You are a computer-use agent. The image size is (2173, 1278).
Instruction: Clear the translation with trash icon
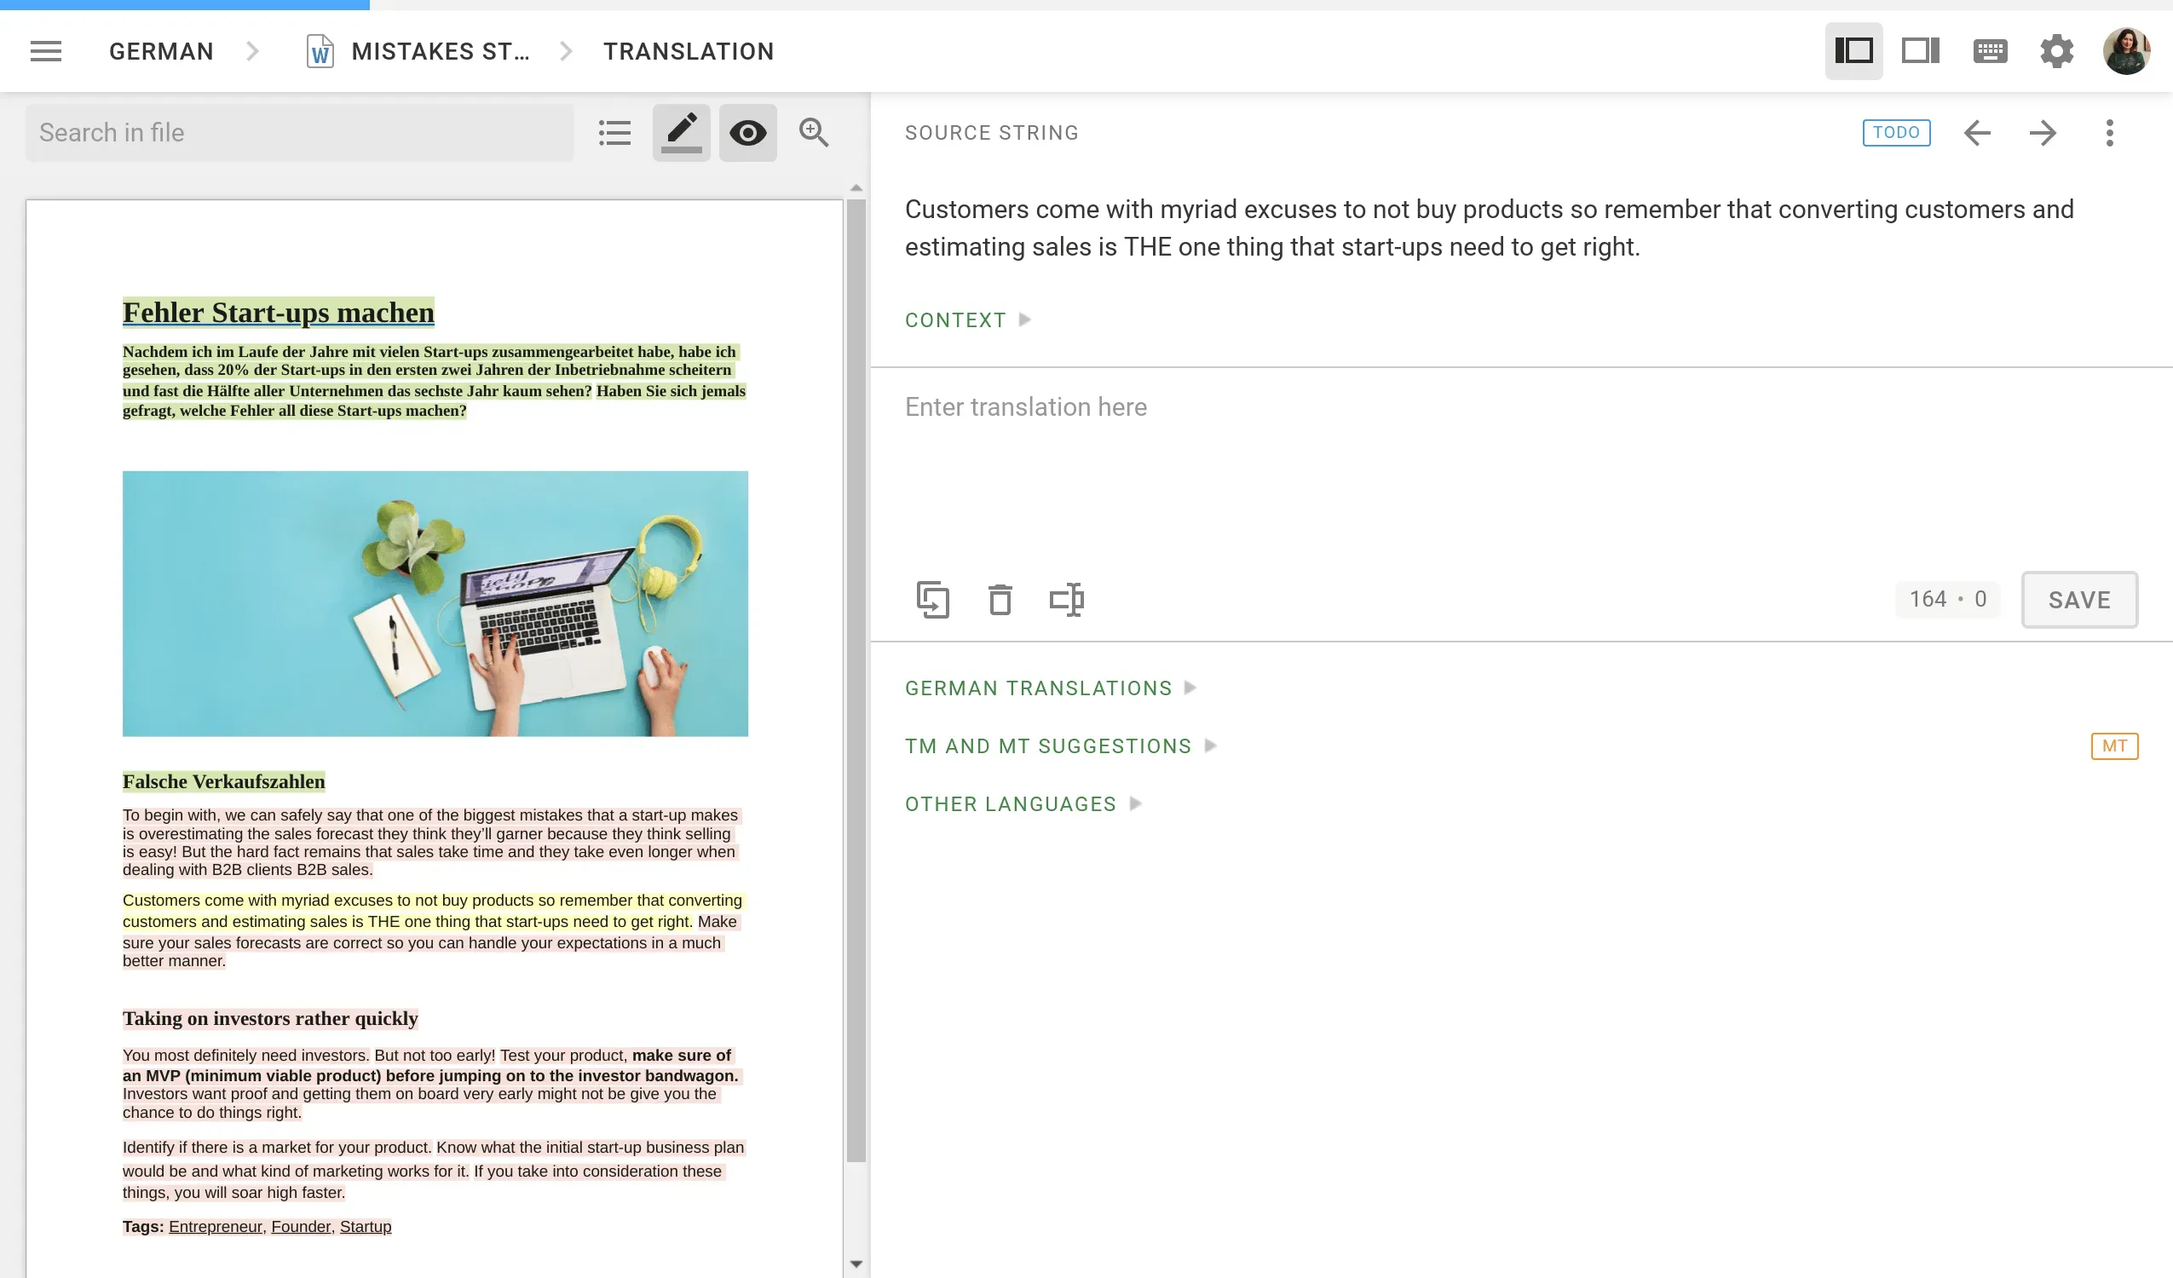(x=1000, y=600)
